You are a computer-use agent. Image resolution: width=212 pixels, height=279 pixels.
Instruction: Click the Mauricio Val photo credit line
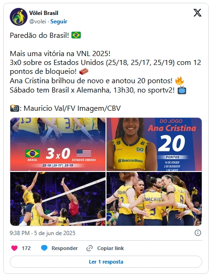(x=65, y=108)
